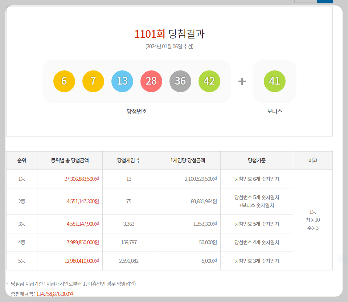Click the 4,551,147,300원 total prize amount
The image size is (348, 302).
[83, 201]
